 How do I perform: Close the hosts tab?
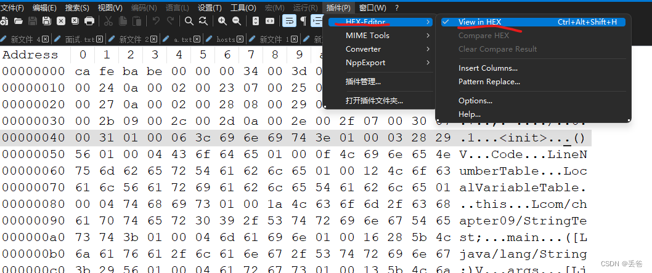coord(240,39)
